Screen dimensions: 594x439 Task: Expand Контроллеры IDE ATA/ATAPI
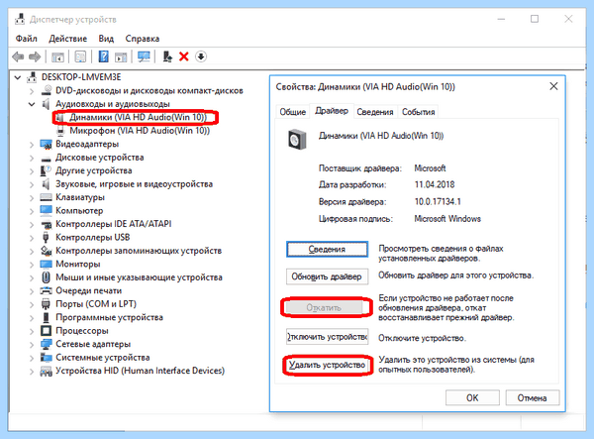[32, 224]
